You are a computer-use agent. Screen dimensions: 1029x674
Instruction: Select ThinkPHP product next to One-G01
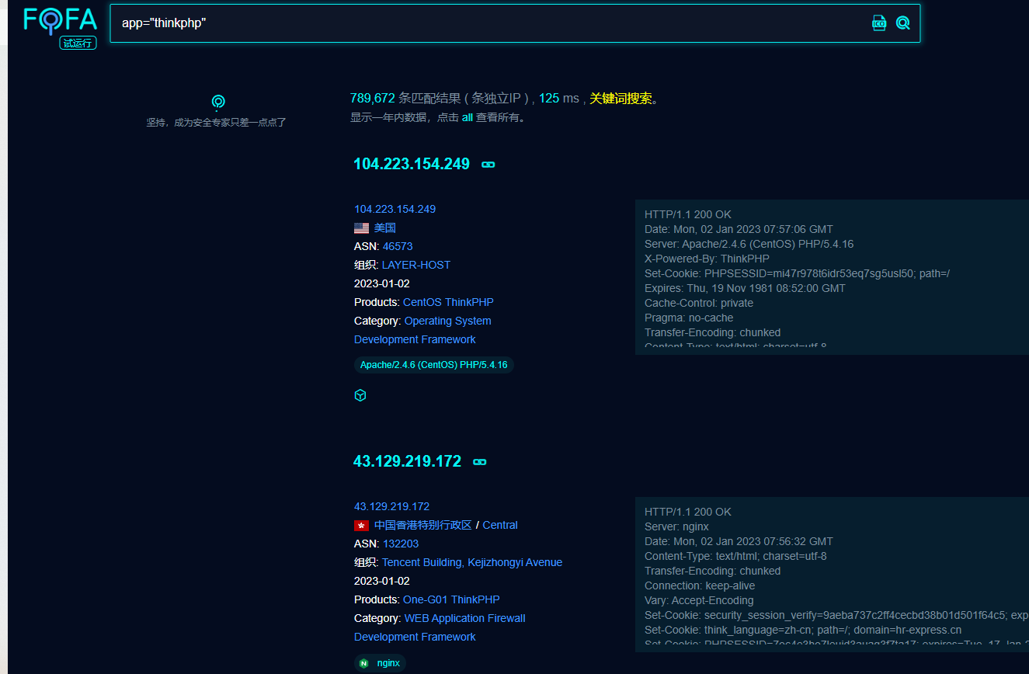click(x=475, y=599)
